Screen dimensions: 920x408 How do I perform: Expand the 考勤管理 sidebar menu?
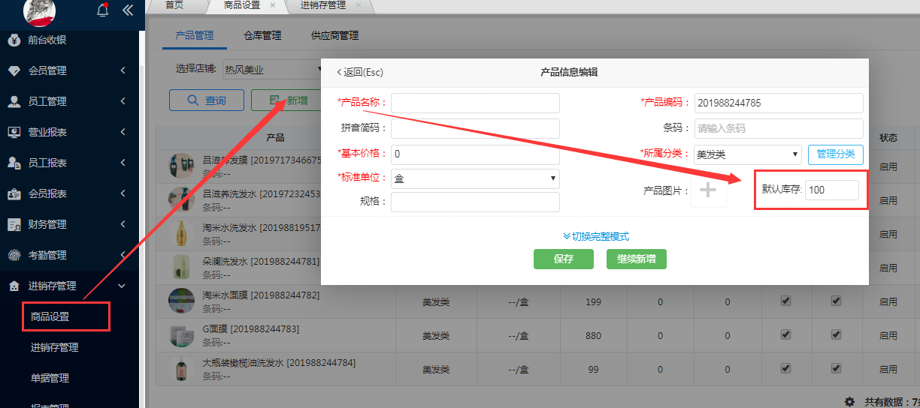[x=123, y=255]
